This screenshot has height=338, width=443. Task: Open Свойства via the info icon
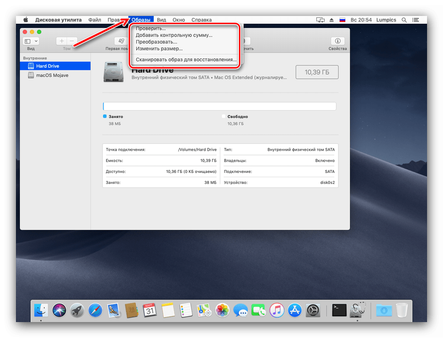pyautogui.click(x=337, y=41)
